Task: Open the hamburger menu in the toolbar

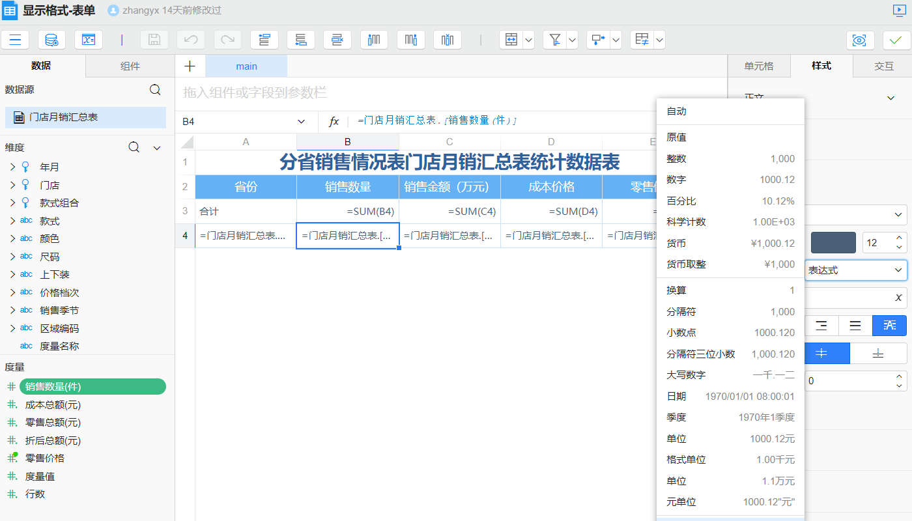Action: point(15,40)
